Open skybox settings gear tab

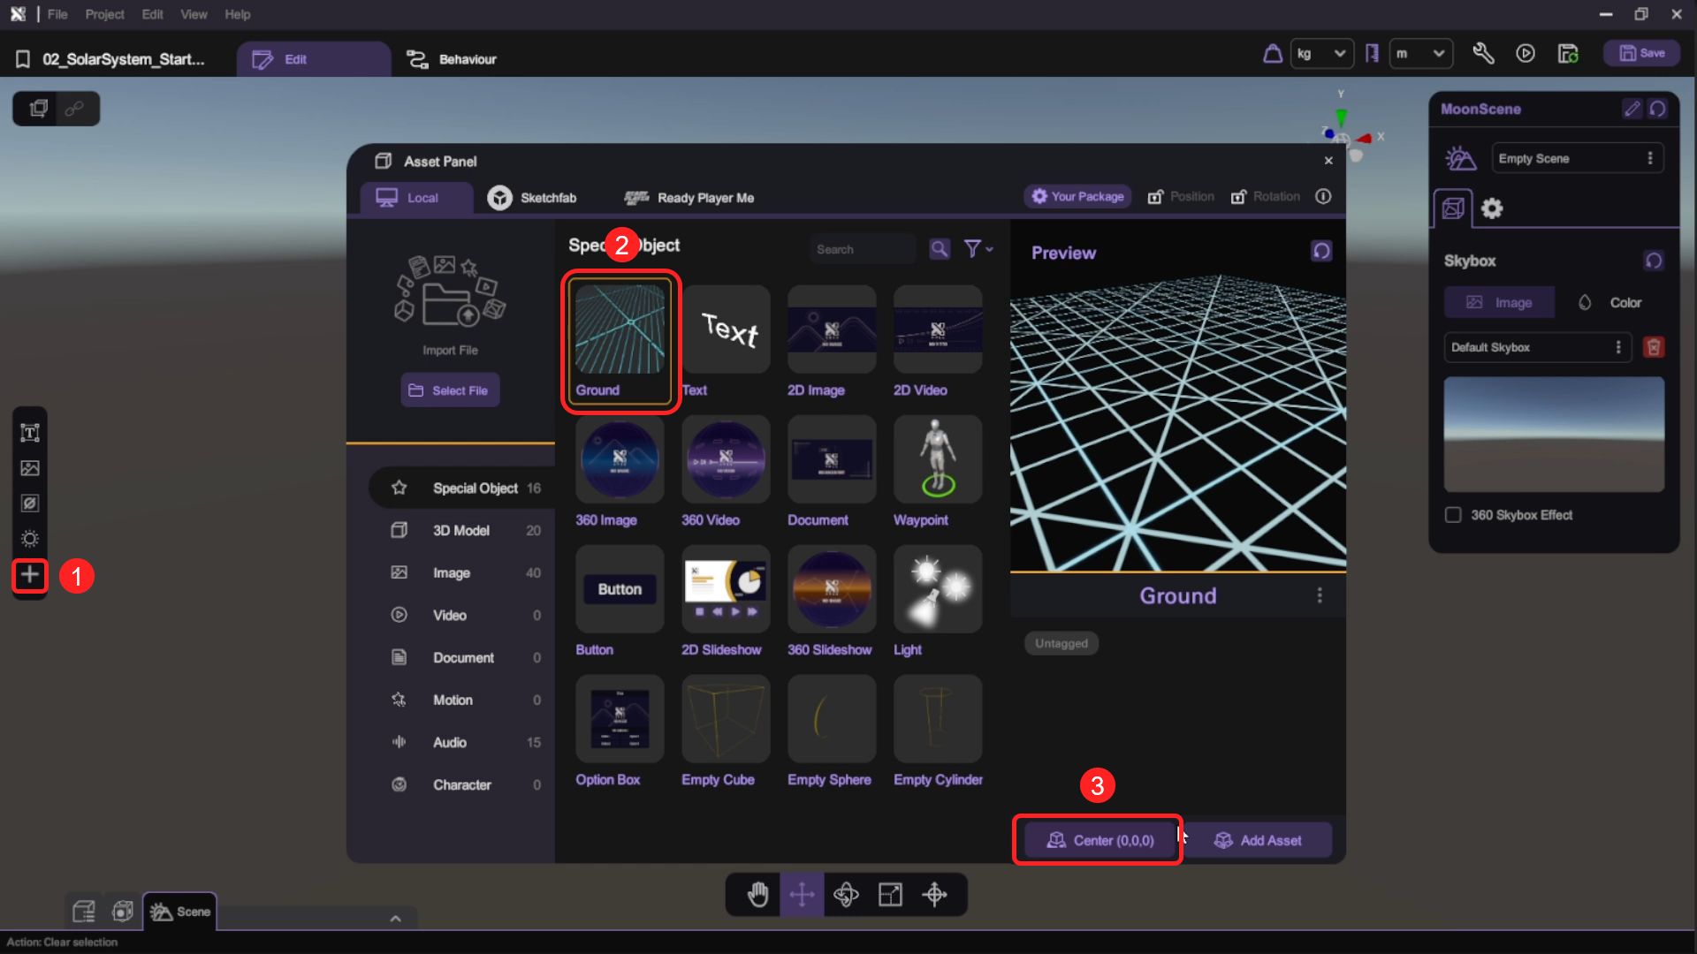click(1492, 208)
